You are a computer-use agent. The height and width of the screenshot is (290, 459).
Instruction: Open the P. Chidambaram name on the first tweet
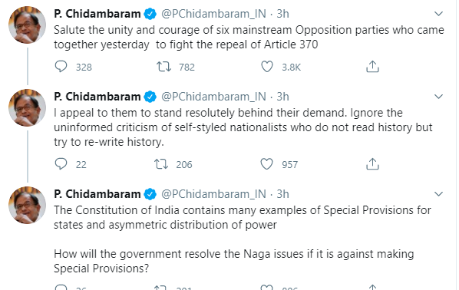(x=97, y=14)
